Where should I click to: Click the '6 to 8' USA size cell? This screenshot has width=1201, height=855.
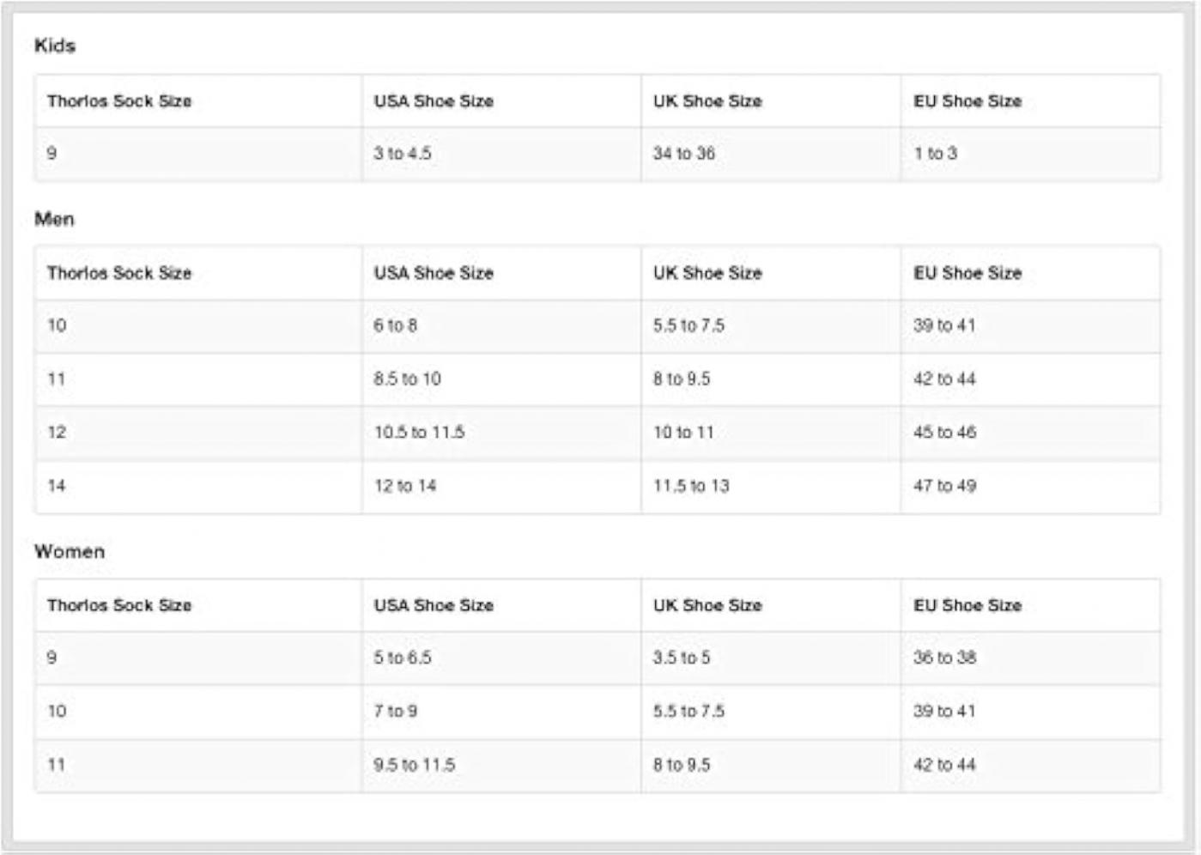click(395, 325)
